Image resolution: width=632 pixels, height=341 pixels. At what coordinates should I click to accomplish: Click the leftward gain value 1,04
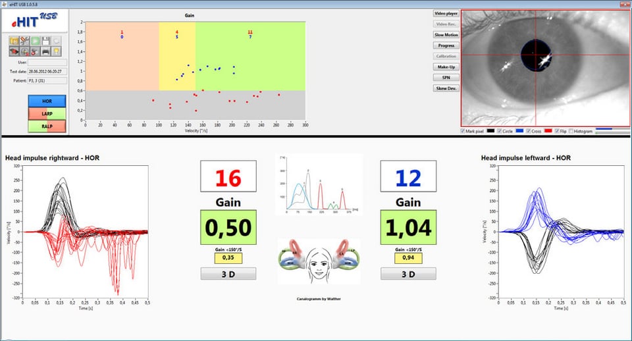click(408, 227)
